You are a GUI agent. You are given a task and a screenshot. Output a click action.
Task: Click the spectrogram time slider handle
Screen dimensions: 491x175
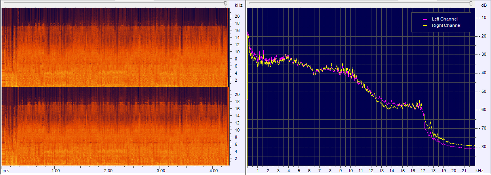[x=225, y=3]
